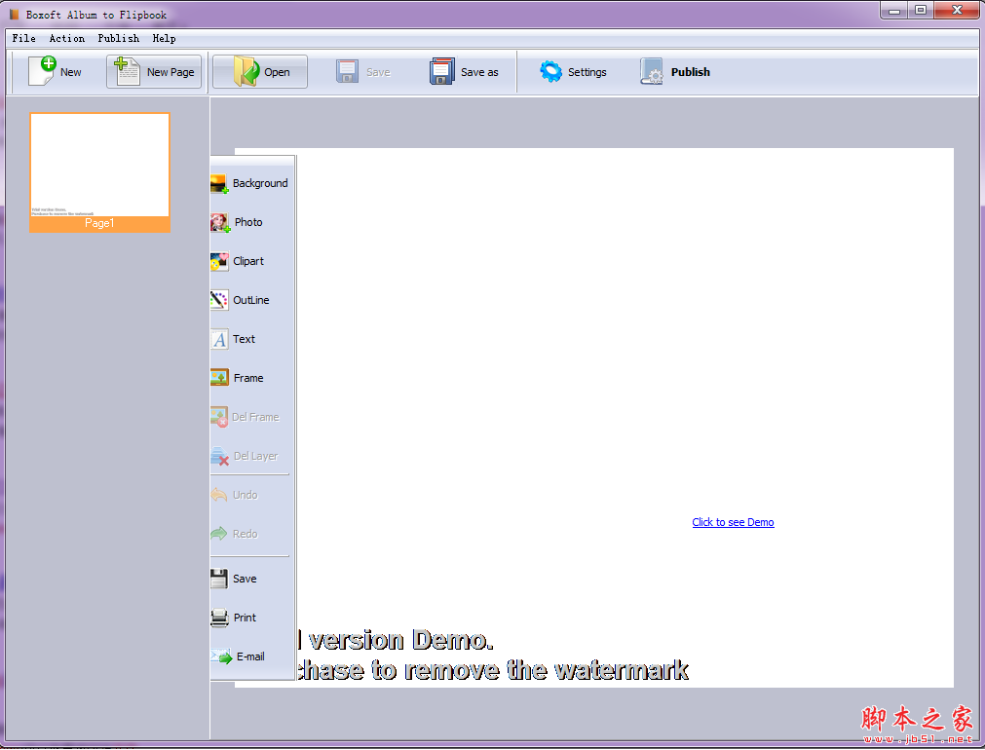Open the Settings toolbar button
This screenshot has height=750, width=985.
(574, 71)
